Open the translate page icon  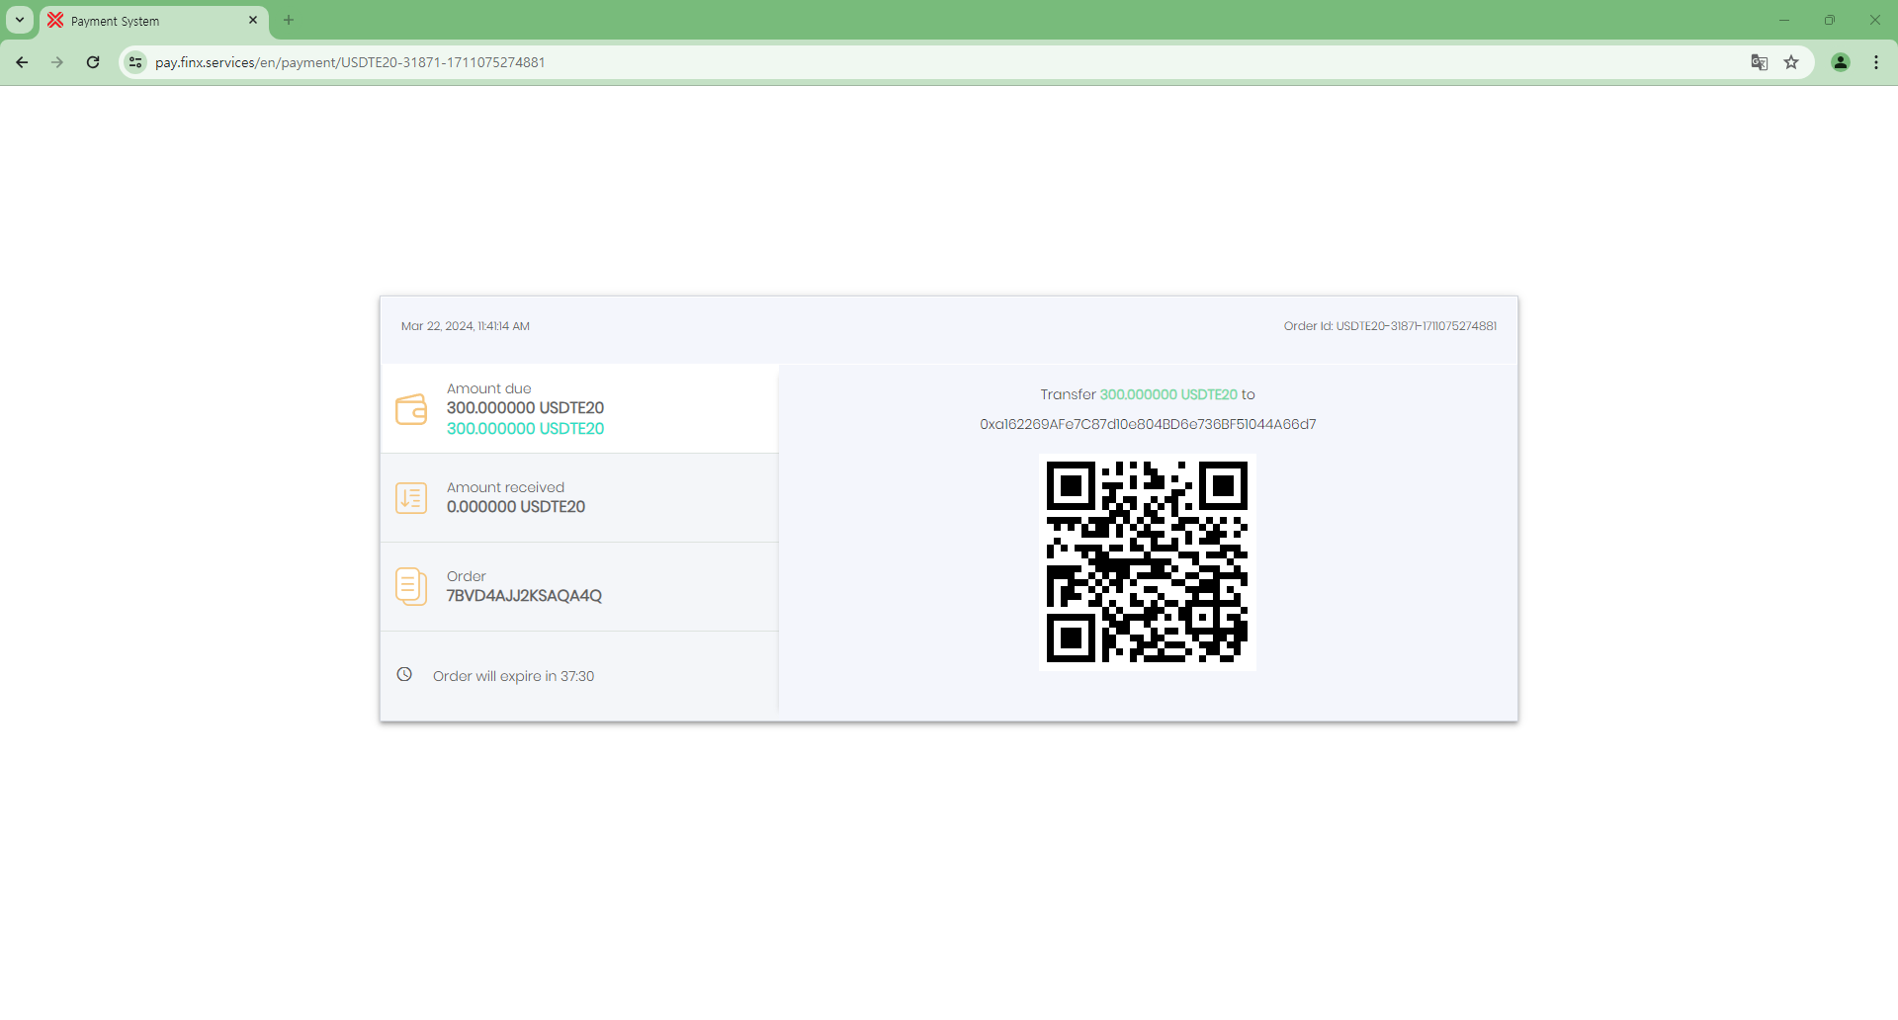click(x=1759, y=62)
